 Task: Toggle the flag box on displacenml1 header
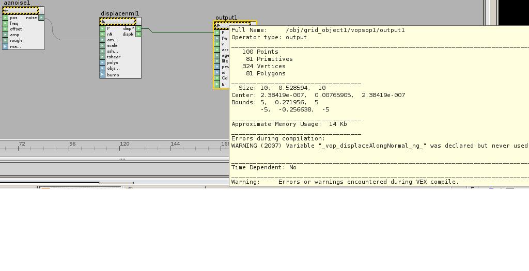click(138, 22)
